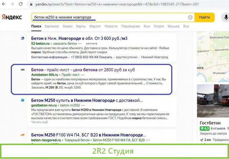Click the browser forward arrow

(12, 4)
